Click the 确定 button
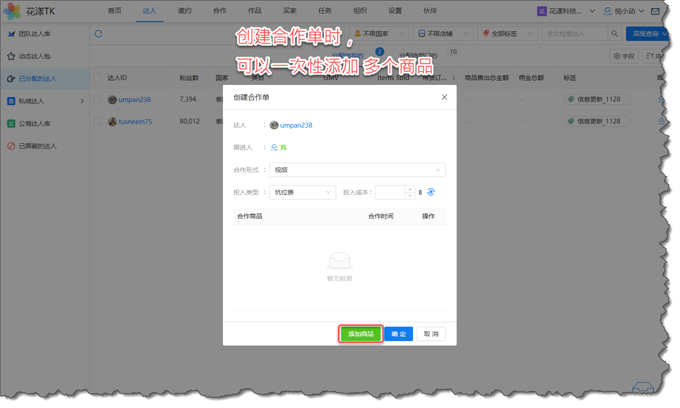Image resolution: width=680 pixels, height=408 pixels. tap(398, 334)
